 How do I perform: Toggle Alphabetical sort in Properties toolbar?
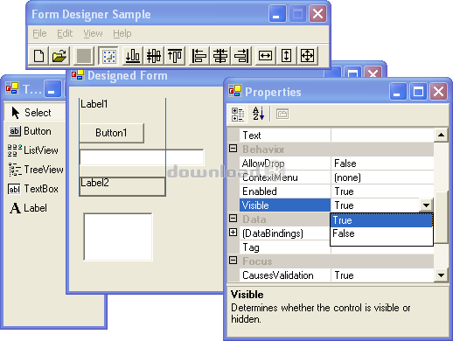point(258,114)
